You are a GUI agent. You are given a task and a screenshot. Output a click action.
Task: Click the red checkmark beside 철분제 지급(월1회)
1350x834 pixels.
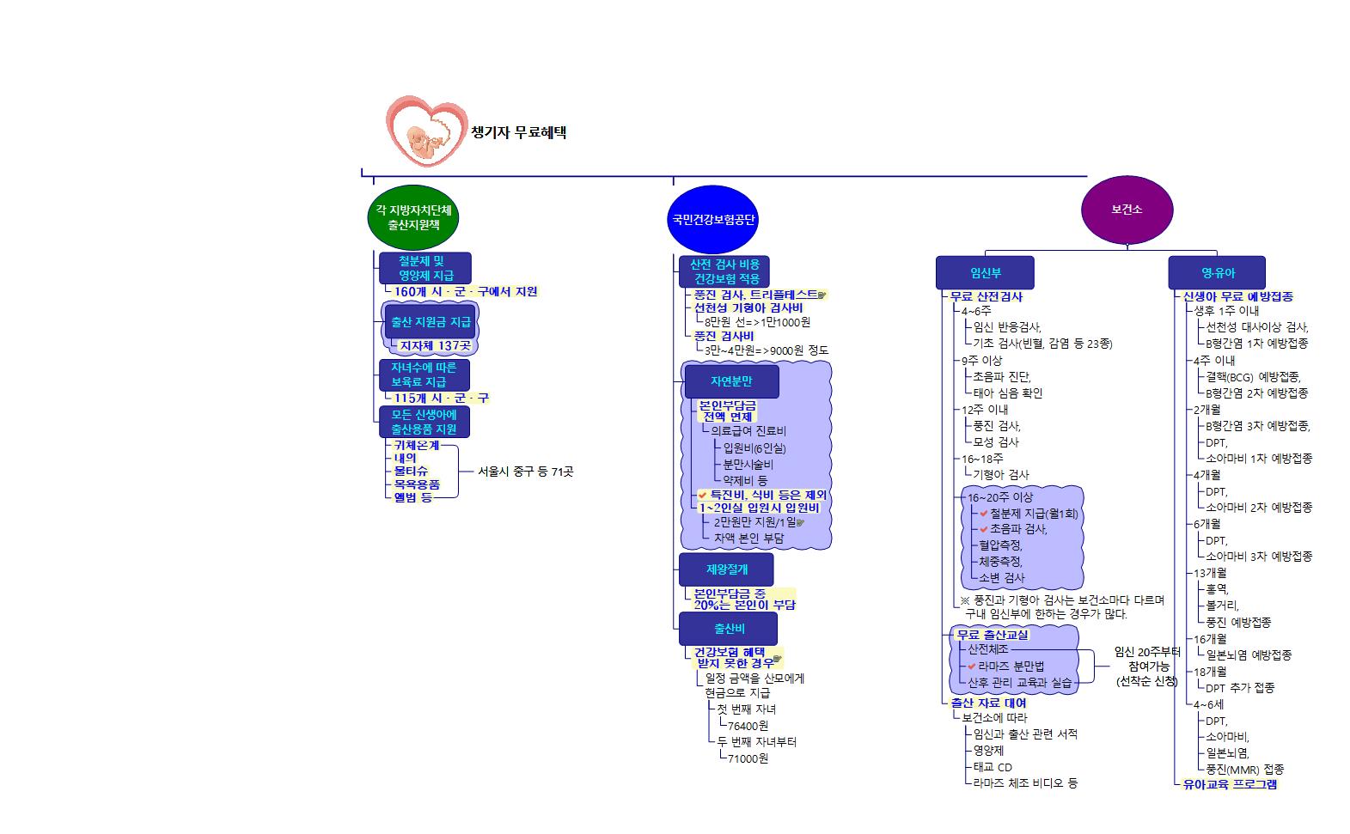pyautogui.click(x=984, y=514)
